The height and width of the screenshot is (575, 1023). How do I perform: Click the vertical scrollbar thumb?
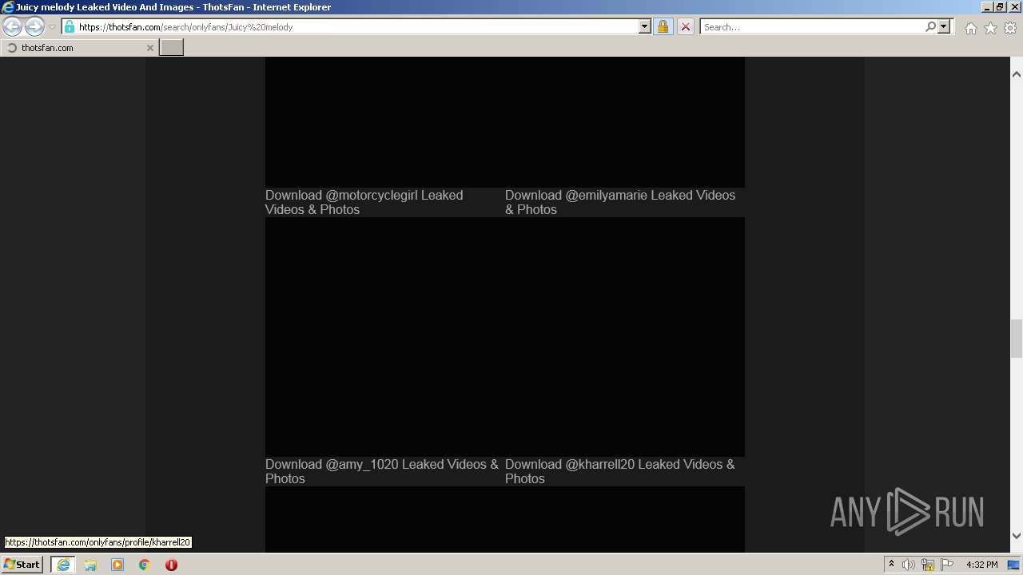pyautogui.click(x=1017, y=339)
